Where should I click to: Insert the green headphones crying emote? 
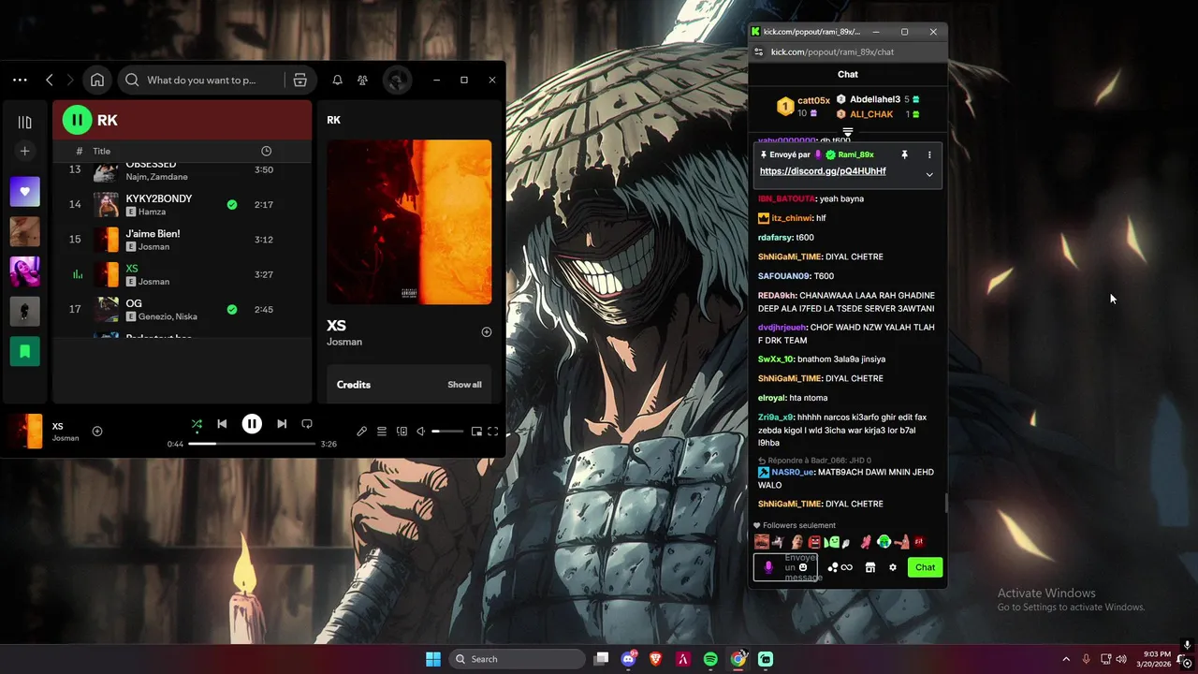(884, 542)
